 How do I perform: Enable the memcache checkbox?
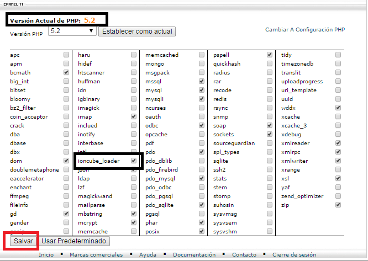[134, 231]
